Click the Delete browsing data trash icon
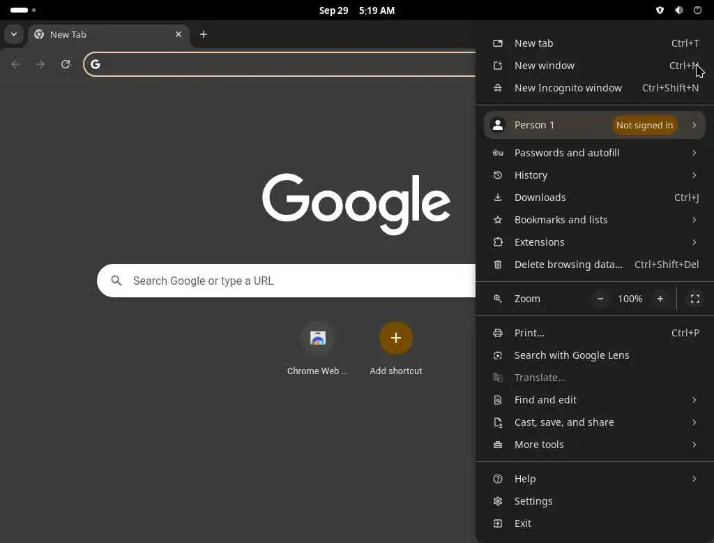Image resolution: width=714 pixels, height=543 pixels. click(498, 265)
